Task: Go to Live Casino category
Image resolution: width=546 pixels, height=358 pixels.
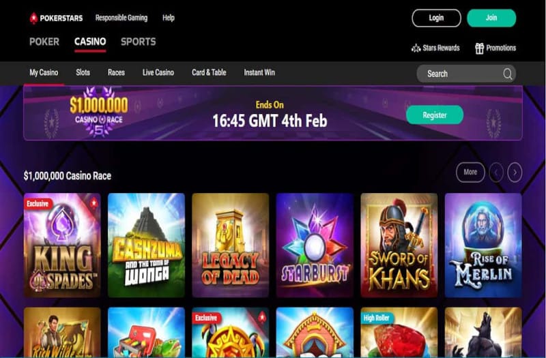Action: coord(158,72)
